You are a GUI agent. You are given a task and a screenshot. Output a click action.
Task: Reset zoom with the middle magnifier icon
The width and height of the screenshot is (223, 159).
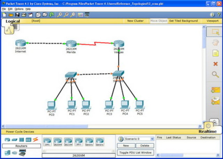pyautogui.click(x=66, y=15)
